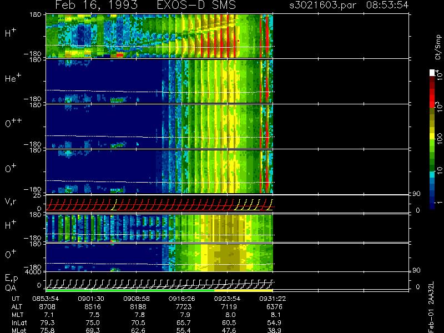Click MLT value '8.1'
This screenshot has width=444, height=333.
tap(276, 315)
